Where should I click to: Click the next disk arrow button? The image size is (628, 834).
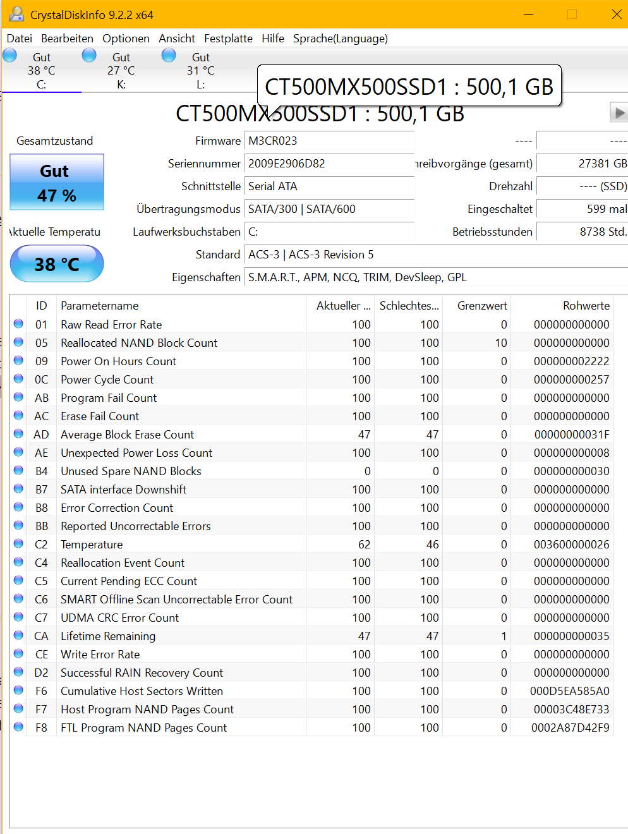[x=619, y=113]
